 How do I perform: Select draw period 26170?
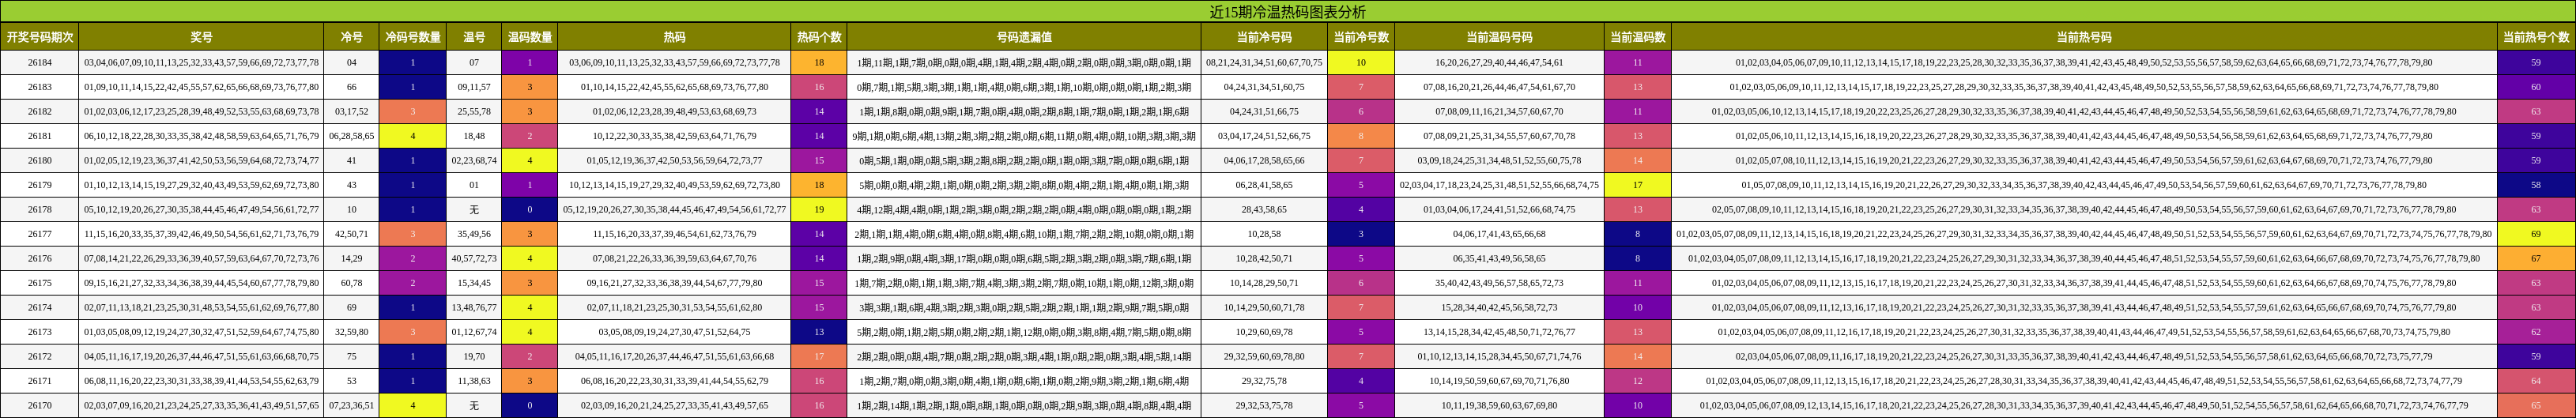click(40, 405)
